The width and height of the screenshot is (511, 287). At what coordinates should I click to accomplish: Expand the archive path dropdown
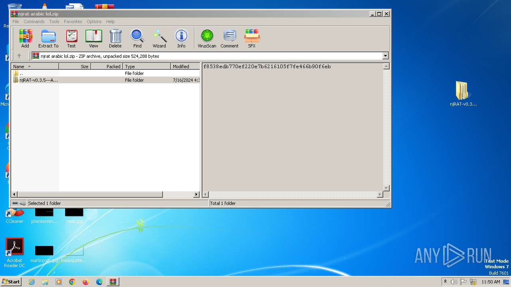click(386, 56)
